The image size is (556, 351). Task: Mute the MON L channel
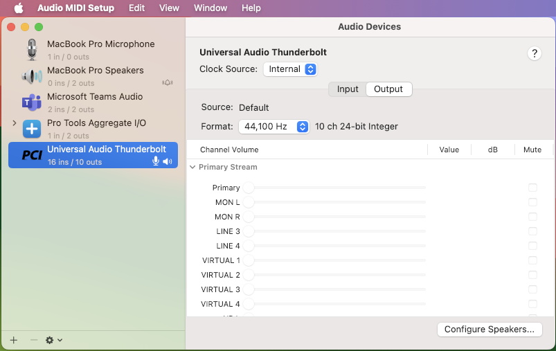(532, 202)
